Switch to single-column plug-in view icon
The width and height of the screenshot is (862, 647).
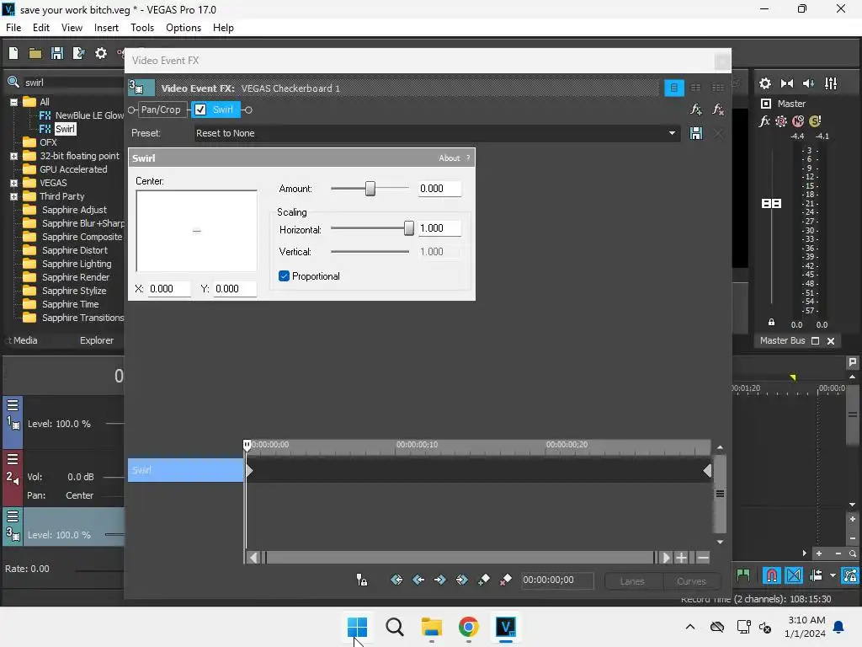pyautogui.click(x=674, y=88)
